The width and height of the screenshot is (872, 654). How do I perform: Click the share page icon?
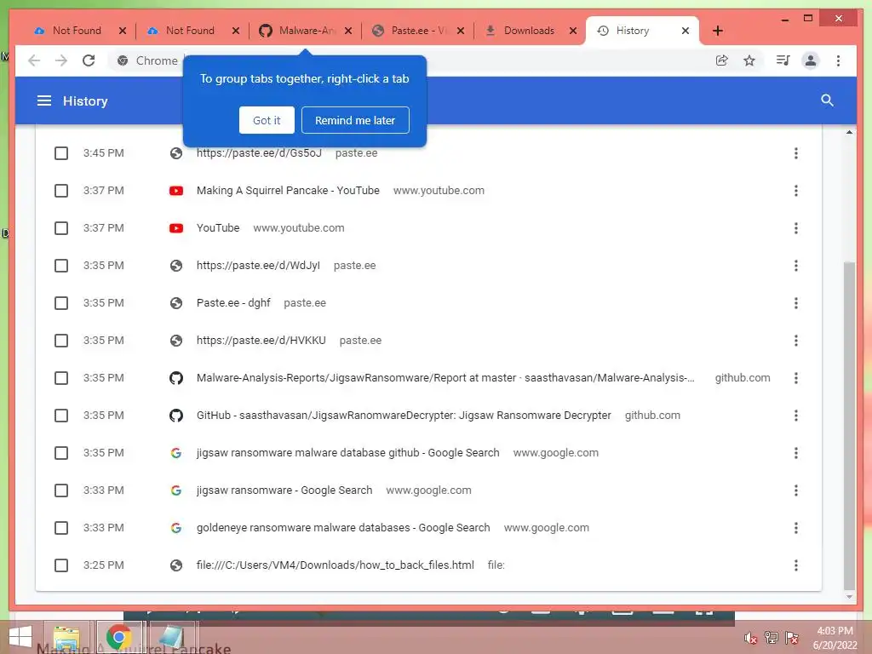[x=722, y=60]
